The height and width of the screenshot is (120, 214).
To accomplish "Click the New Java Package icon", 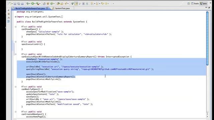I will click(48, 4).
